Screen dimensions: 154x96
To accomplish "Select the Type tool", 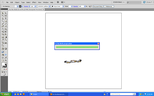I will (x=6, y=18).
